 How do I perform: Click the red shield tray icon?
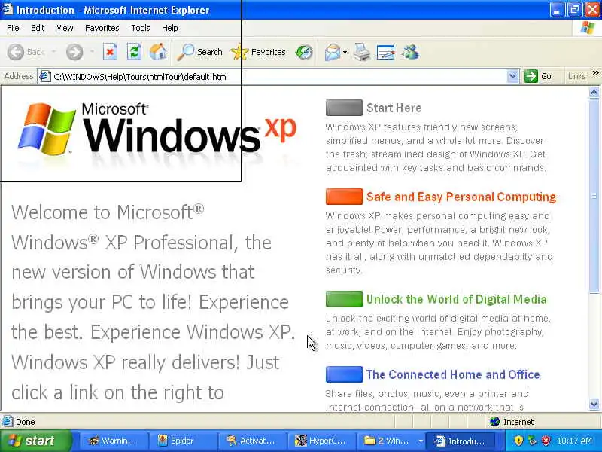point(546,441)
